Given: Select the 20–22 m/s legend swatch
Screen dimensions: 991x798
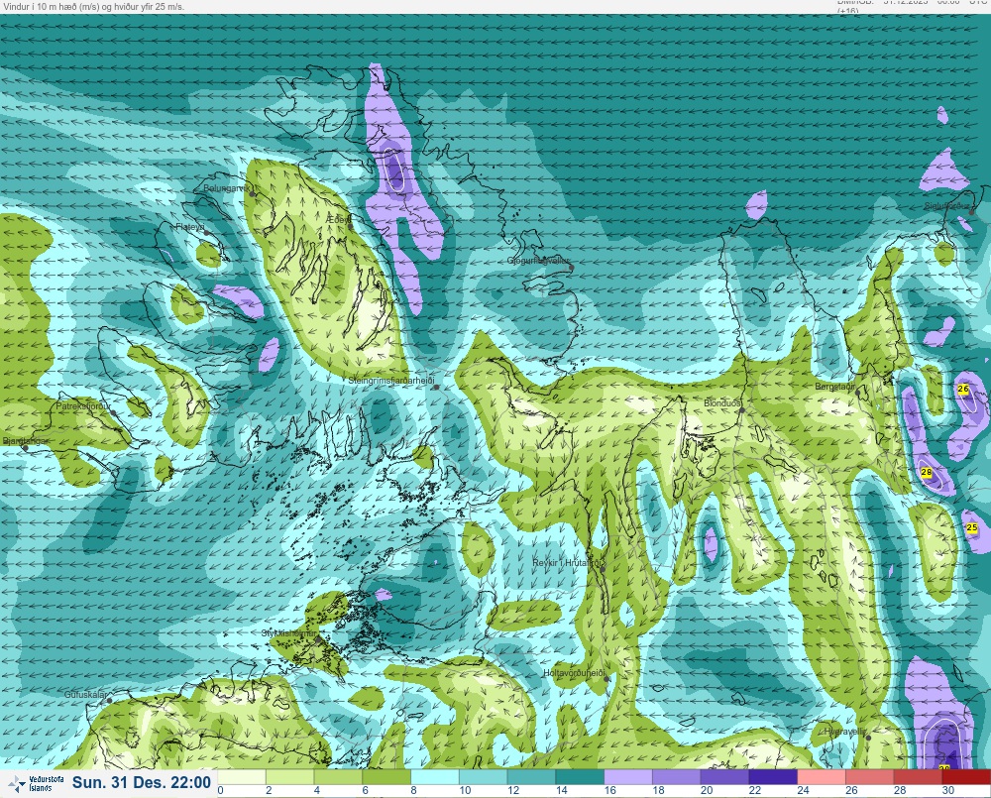Looking at the screenshot, I should pos(725,776).
